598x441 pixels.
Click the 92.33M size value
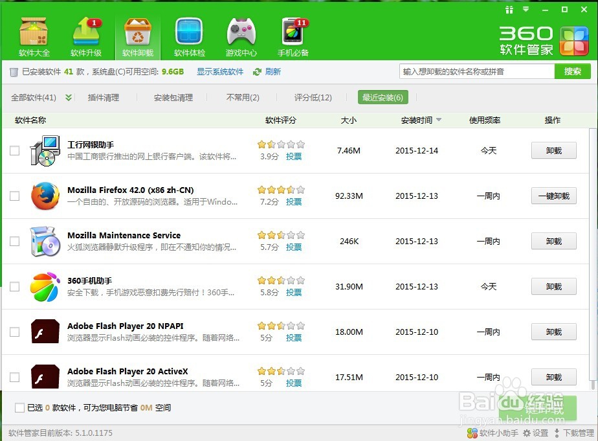pos(349,196)
